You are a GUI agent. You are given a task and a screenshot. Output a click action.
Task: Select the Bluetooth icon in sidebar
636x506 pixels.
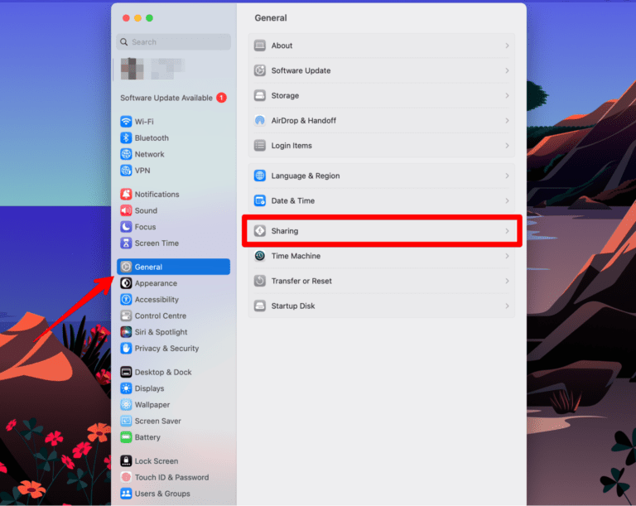(x=126, y=138)
